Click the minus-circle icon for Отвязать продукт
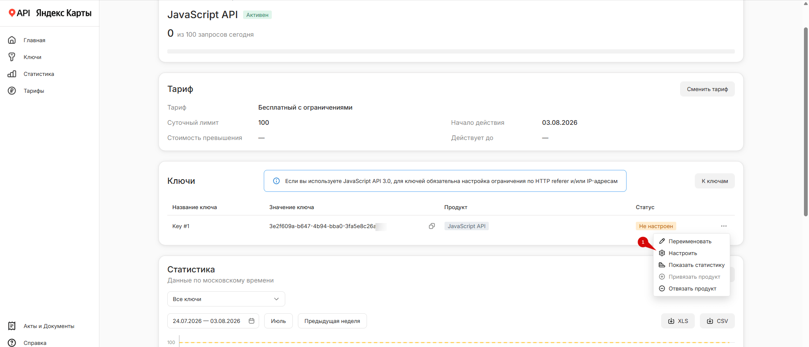This screenshot has height=347, width=809. point(662,288)
